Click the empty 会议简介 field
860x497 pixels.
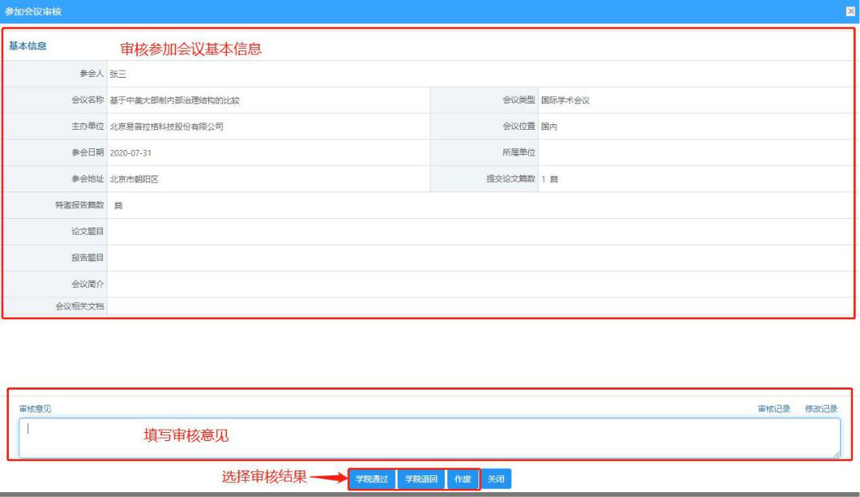point(480,284)
